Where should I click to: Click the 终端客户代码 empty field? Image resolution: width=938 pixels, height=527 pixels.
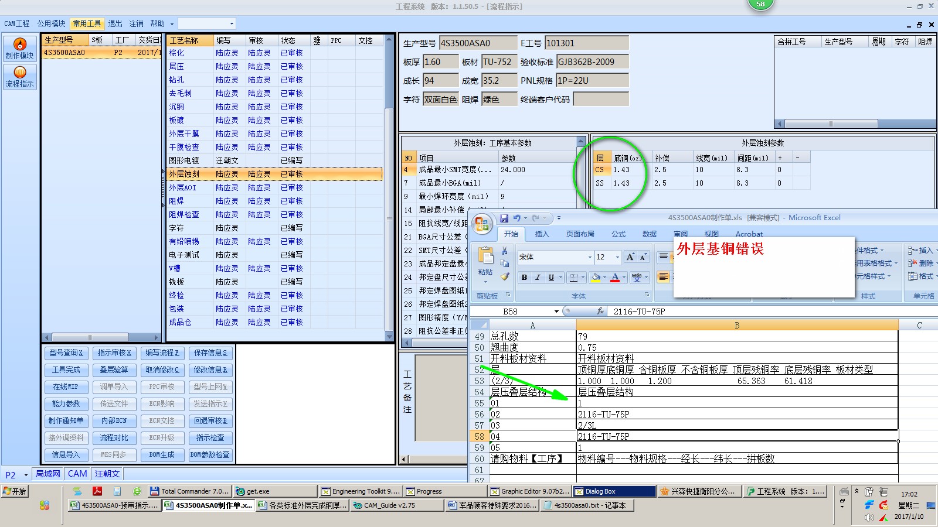[x=600, y=100]
